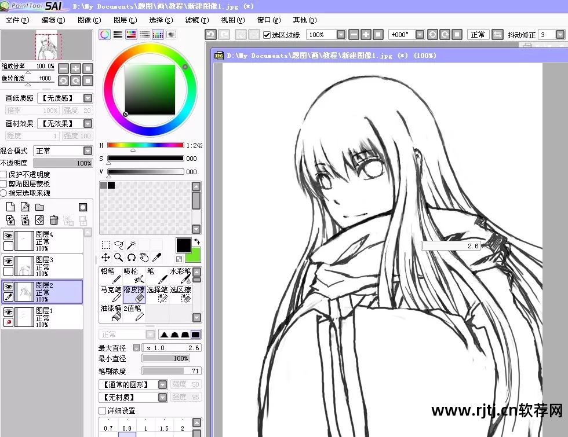This screenshot has height=437, width=568.
Task: Pick the magic wand tool
Action: point(131,245)
